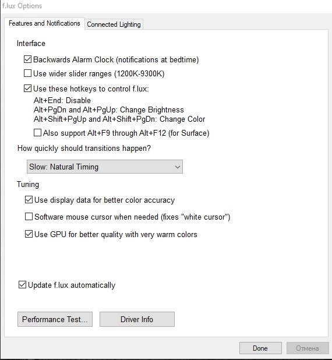Open the Performance Test dialog

tap(55, 319)
